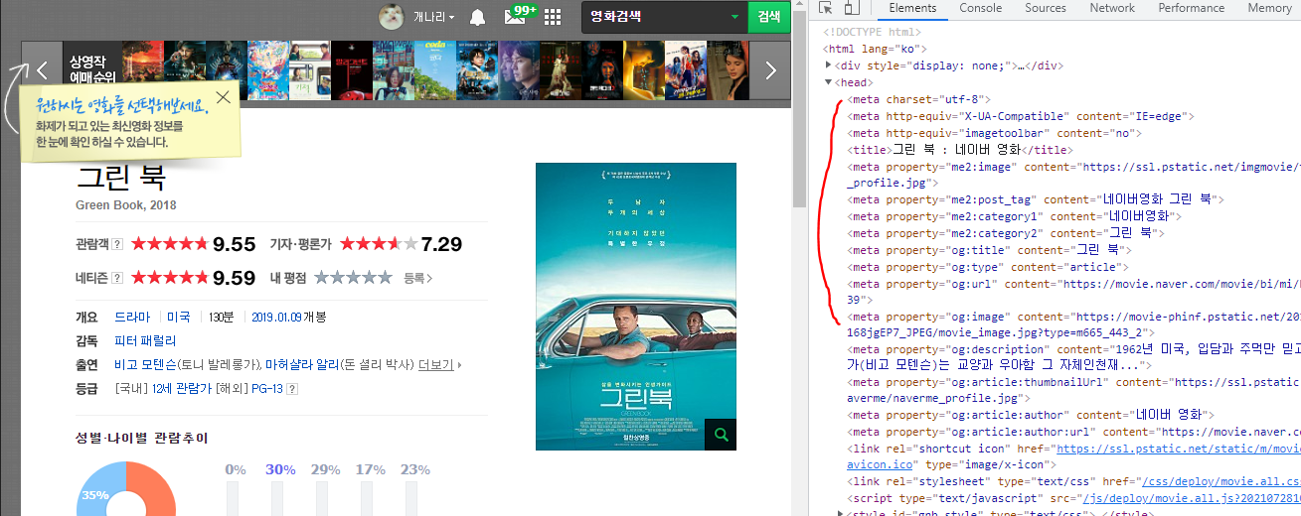Open actor 비고 모텐슨 link
Screen dimensions: 1301x516
pos(146,364)
